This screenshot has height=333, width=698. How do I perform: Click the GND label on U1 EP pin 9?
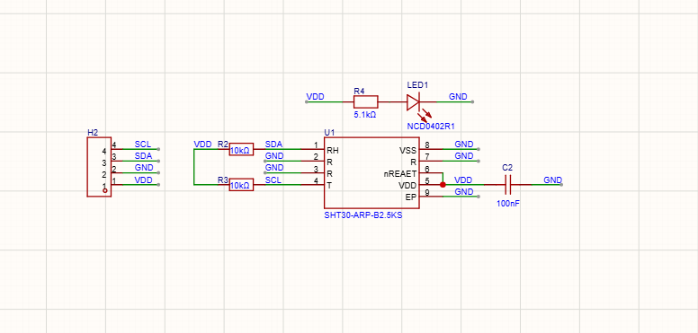coord(464,192)
